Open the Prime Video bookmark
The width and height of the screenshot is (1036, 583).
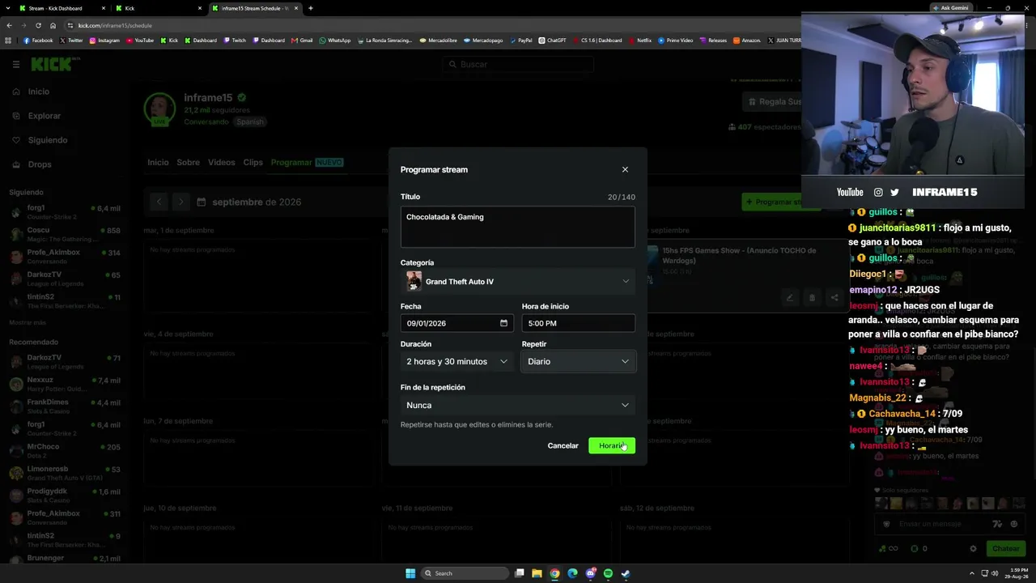pos(676,40)
